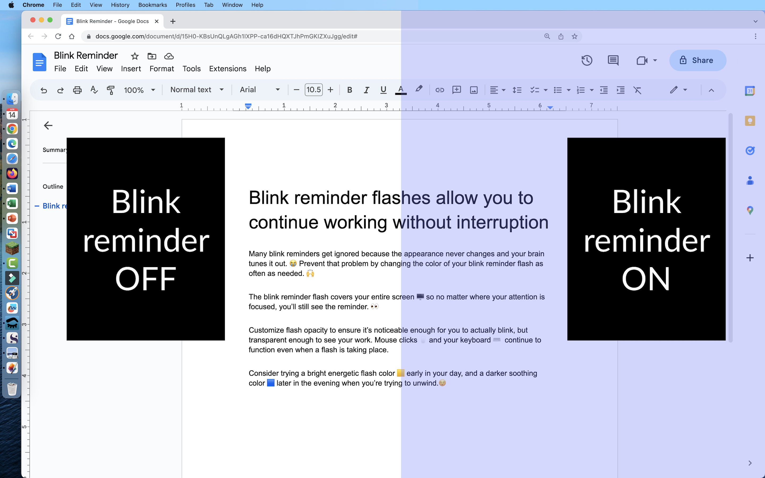
Task: Open the Extensions menu
Action: (x=227, y=69)
